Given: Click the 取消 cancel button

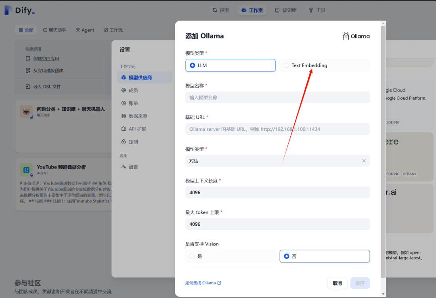Looking at the screenshot, I should (x=337, y=283).
